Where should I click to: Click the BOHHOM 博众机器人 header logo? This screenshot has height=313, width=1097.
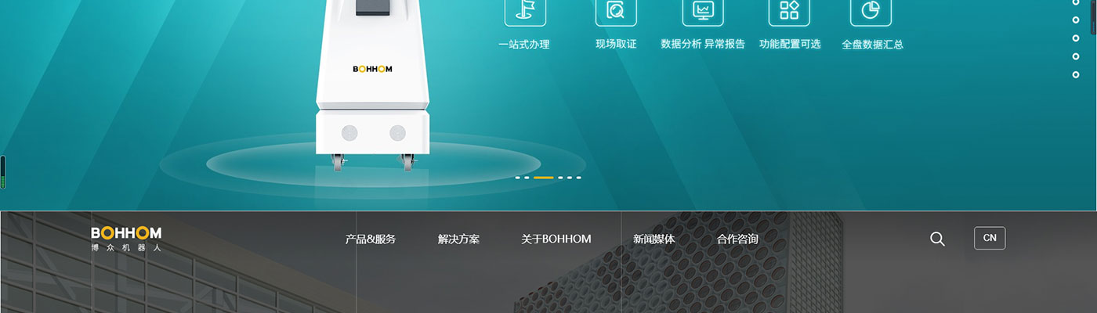pos(126,239)
